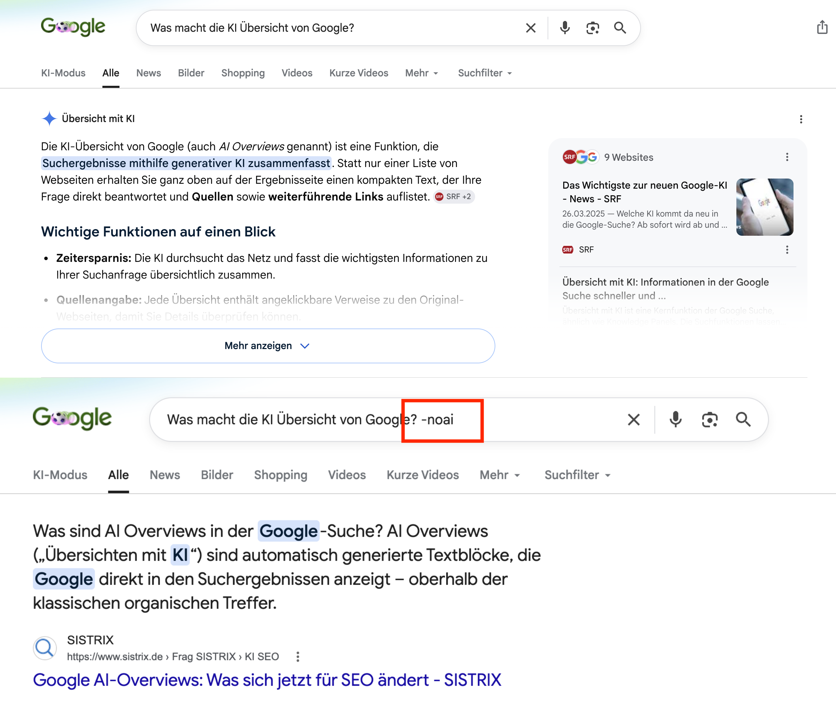This screenshot has height=703, width=836.
Task: Click the blue sparkle Übersicht mit KI icon
Action: [49, 118]
